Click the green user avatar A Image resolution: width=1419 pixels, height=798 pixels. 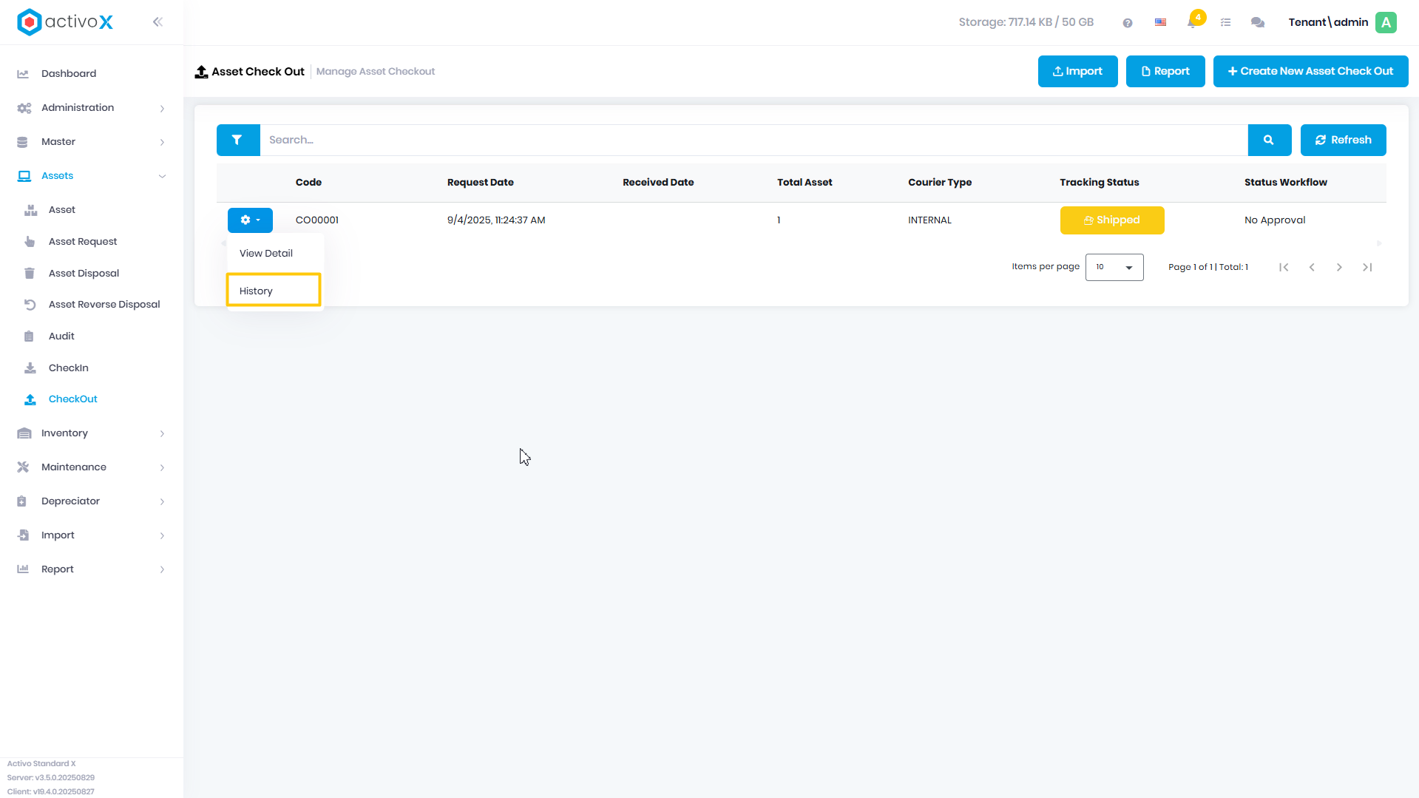coord(1386,22)
